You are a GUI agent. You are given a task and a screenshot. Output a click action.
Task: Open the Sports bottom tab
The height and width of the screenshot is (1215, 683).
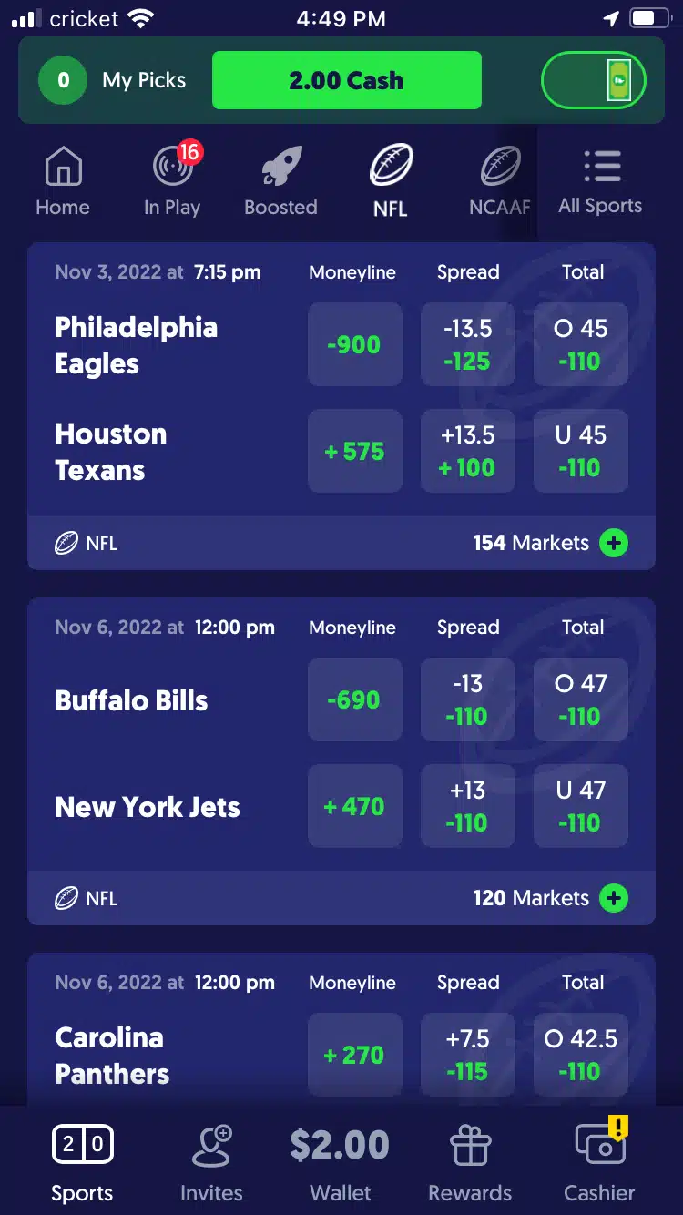pyautogui.click(x=82, y=1163)
